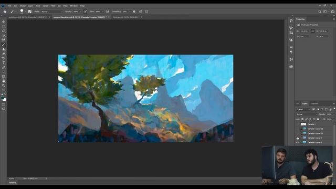
Task: Lock layer position icon
Action: point(310,119)
